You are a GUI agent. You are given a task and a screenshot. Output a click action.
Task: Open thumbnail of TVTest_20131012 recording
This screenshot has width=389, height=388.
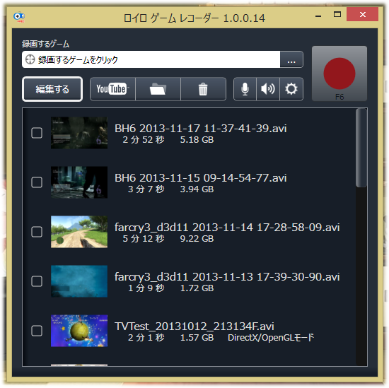(79, 331)
